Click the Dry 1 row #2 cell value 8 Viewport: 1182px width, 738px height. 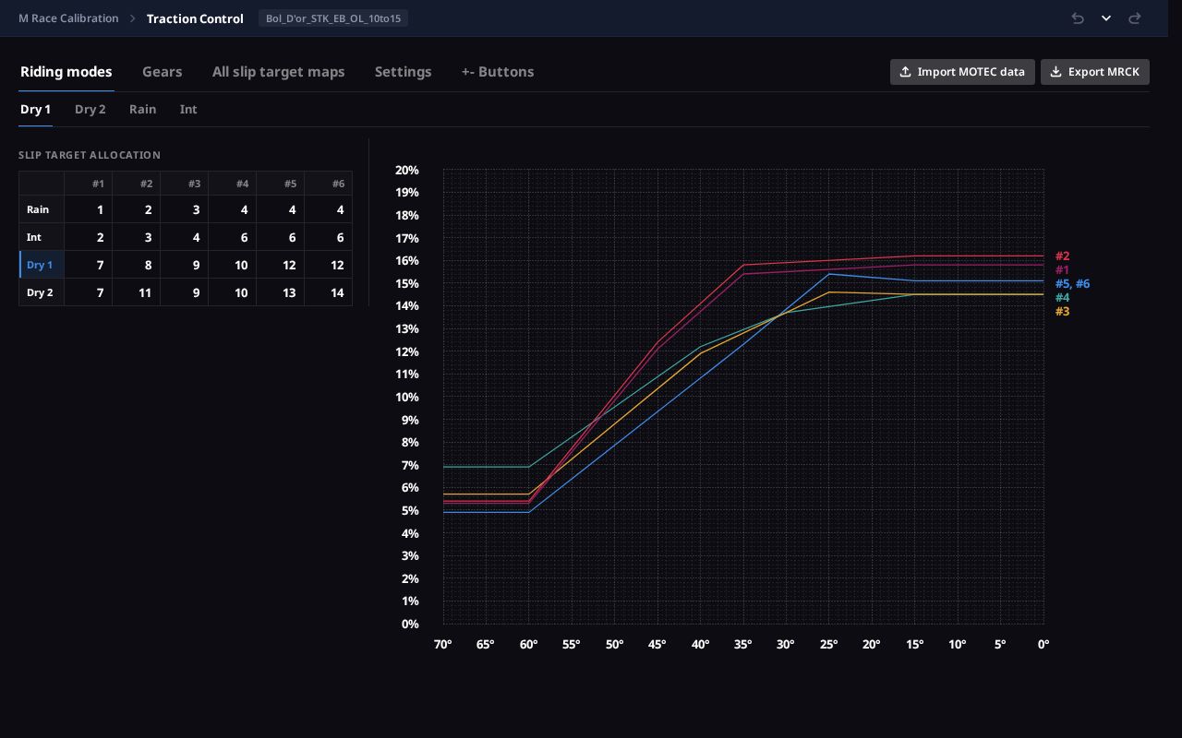pyautogui.click(x=137, y=265)
